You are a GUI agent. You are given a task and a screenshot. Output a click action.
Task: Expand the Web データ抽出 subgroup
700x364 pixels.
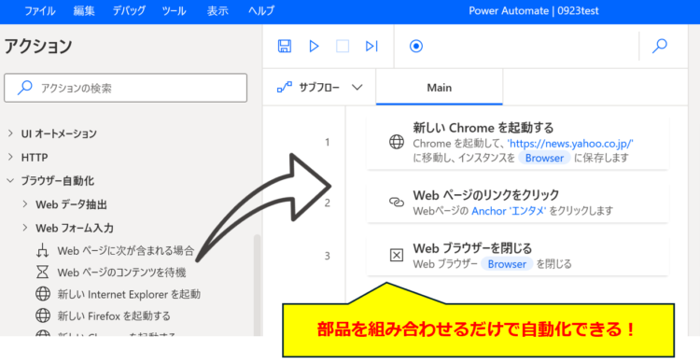click(25, 204)
